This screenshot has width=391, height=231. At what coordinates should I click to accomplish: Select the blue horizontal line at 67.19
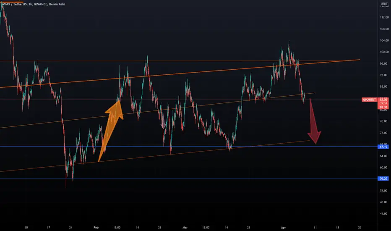click(189, 147)
